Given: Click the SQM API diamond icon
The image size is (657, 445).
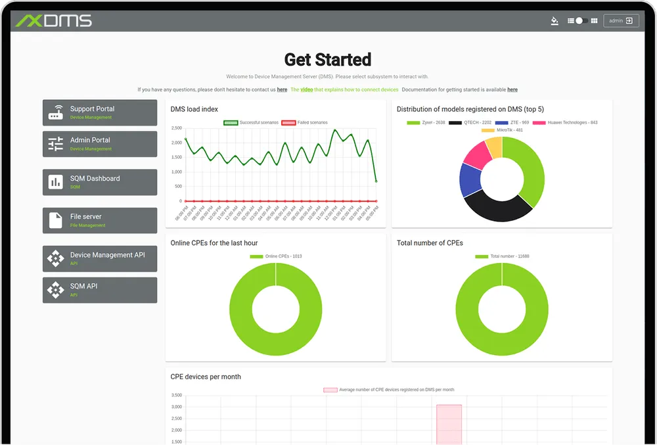Looking at the screenshot, I should click(56, 290).
